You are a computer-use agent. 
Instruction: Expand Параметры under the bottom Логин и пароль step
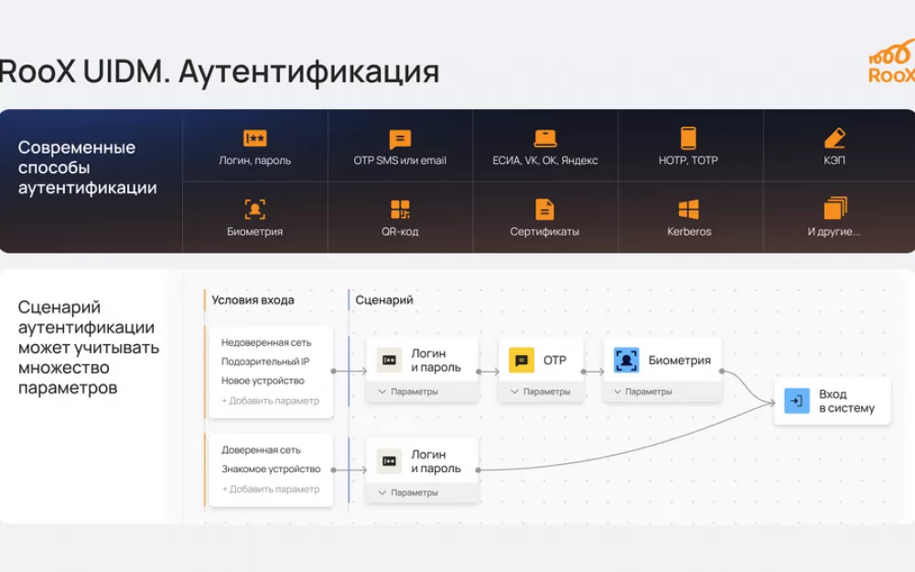(407, 492)
